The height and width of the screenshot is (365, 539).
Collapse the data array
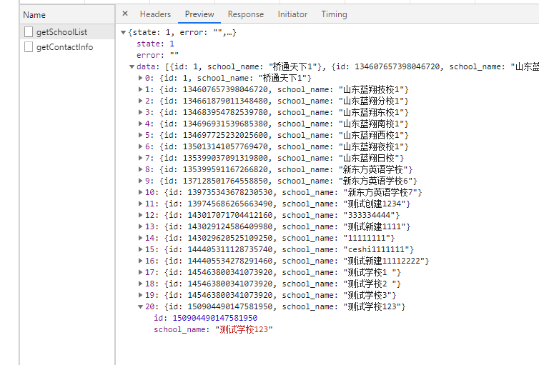pos(132,67)
